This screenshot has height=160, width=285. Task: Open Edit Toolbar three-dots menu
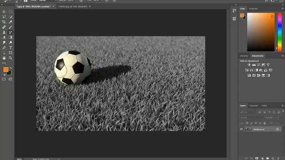[x=4, y=63]
